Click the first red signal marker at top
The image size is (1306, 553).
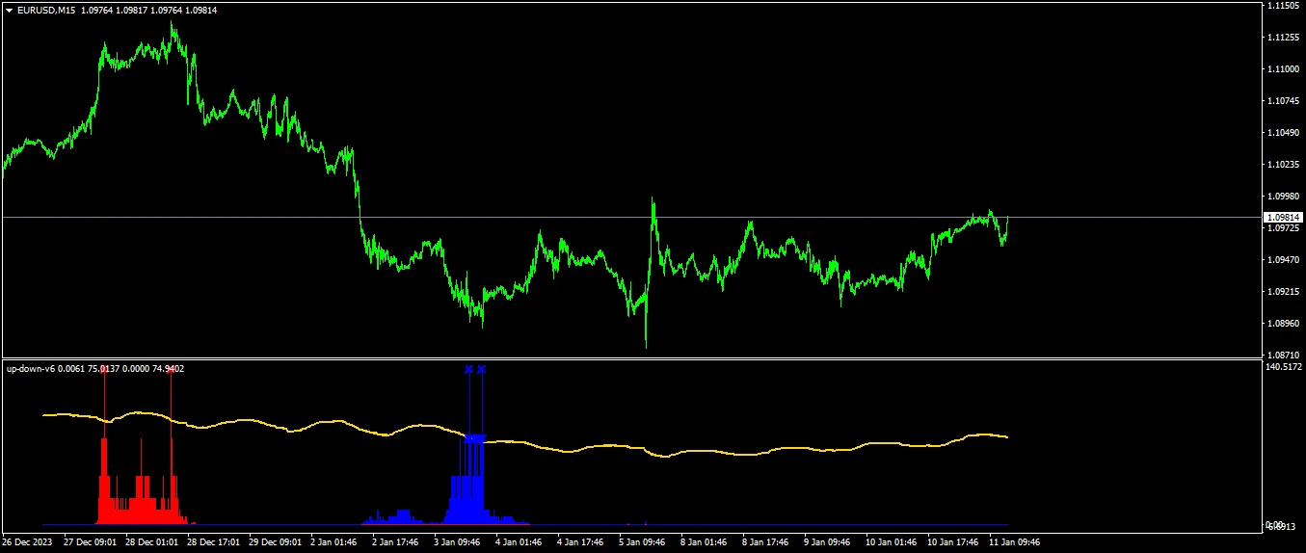(x=104, y=370)
